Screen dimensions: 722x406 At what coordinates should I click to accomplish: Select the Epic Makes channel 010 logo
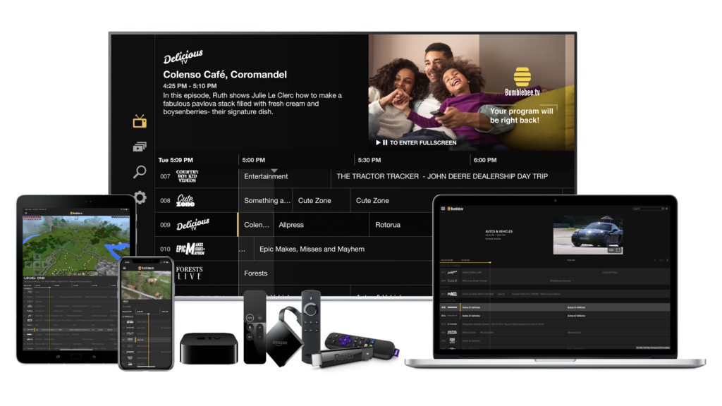190,250
